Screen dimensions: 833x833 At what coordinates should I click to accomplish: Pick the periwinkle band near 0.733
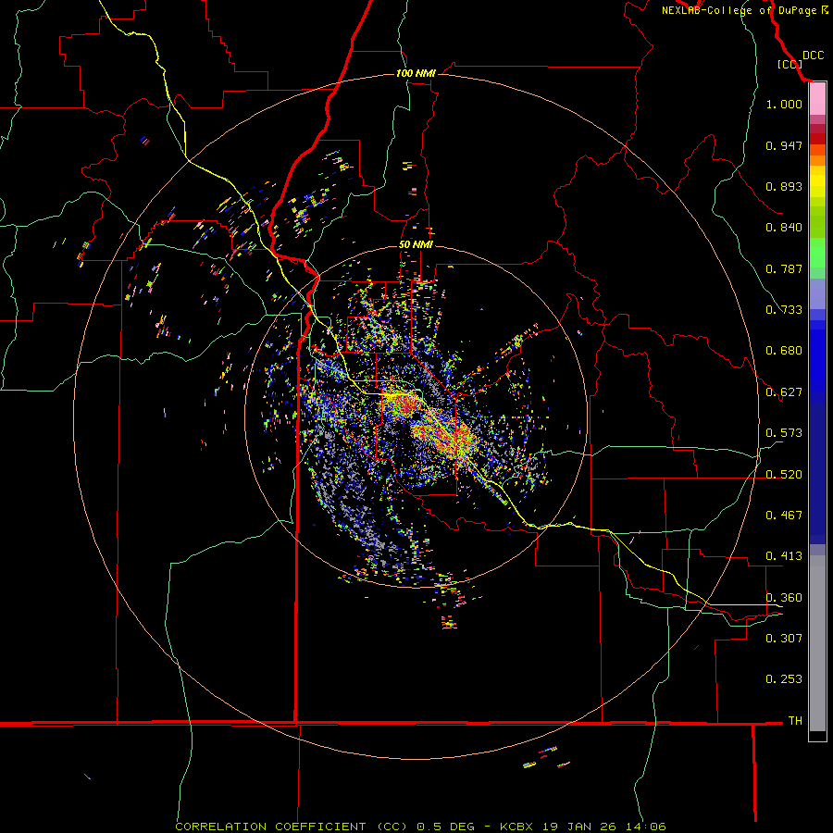[x=817, y=293]
